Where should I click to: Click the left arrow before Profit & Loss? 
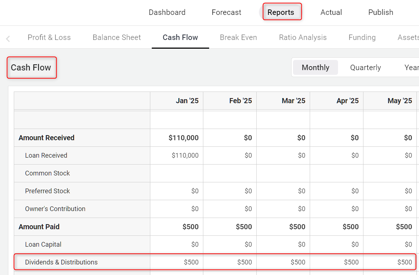(x=8, y=39)
